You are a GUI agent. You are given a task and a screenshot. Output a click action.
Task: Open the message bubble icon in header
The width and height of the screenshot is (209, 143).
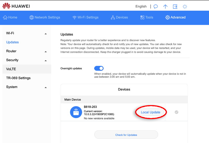155,6
